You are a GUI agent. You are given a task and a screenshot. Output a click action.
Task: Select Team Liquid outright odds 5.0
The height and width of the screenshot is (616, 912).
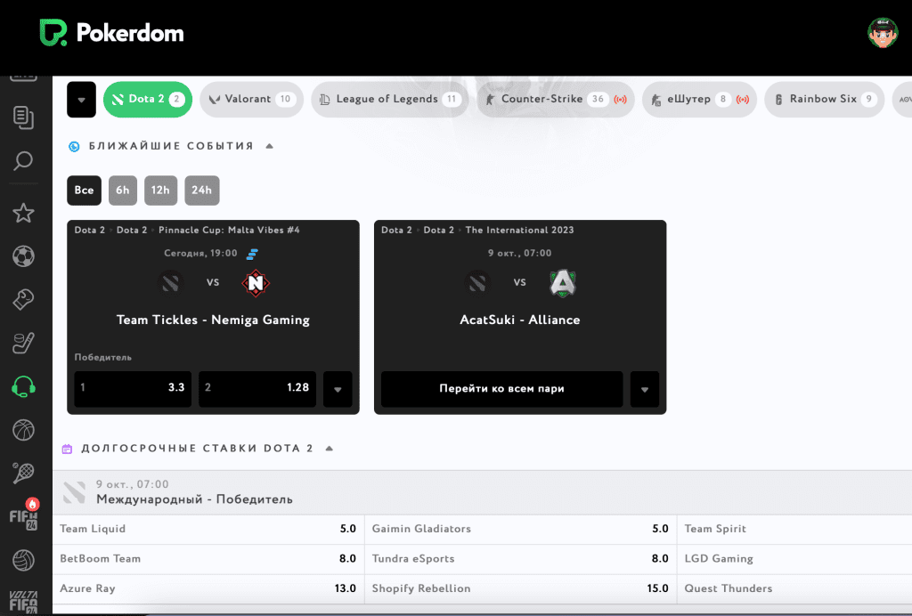click(208, 529)
